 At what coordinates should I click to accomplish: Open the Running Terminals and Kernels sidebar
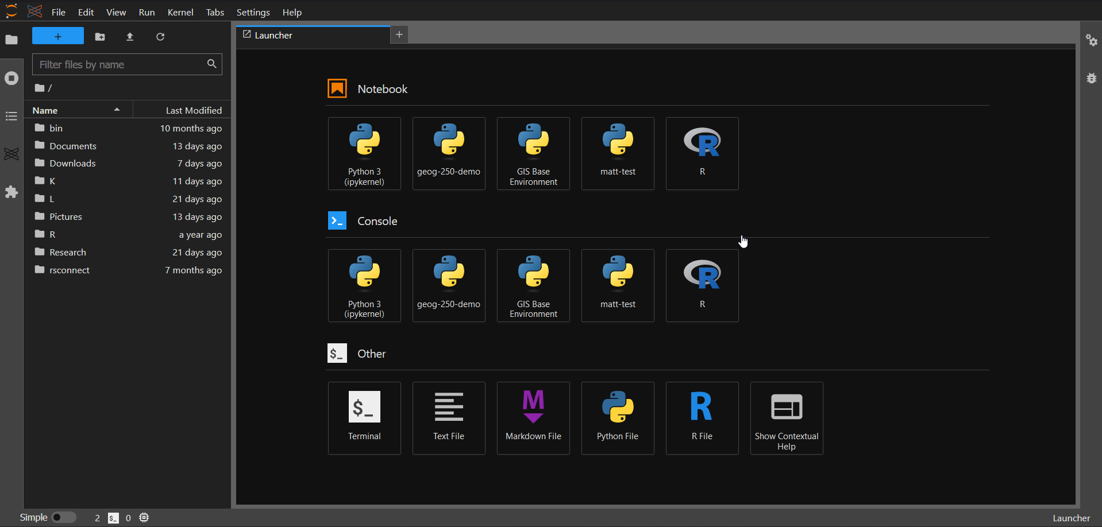click(x=11, y=78)
